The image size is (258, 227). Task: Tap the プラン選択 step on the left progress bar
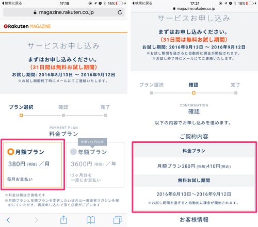click(21, 107)
